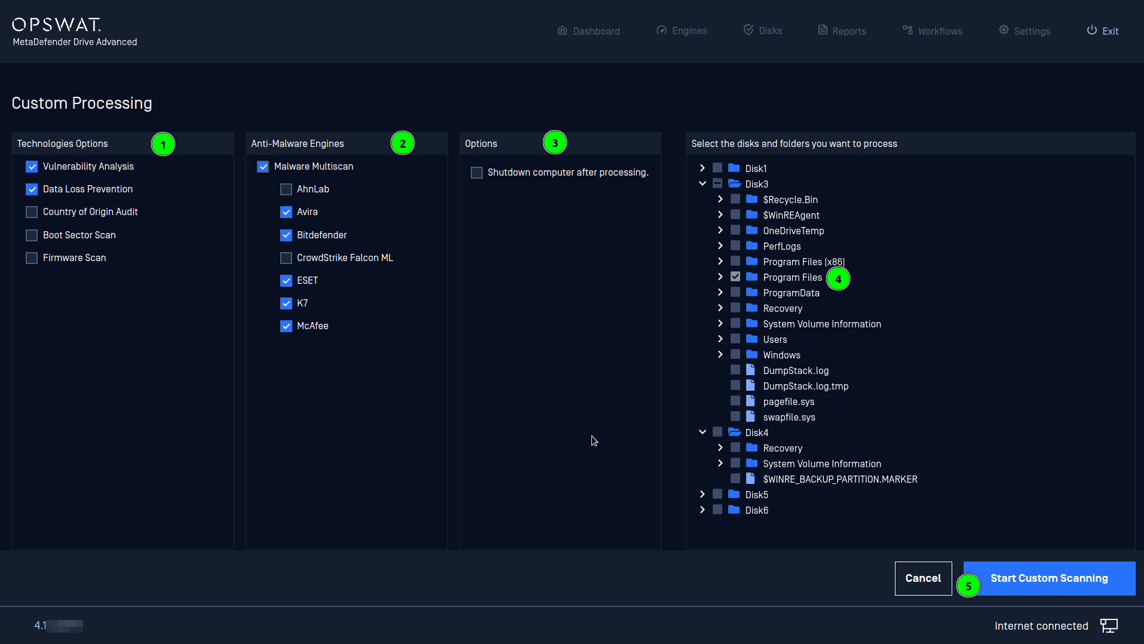Expand the $Recycle.Bin folder
The image size is (1144, 644).
(720, 199)
